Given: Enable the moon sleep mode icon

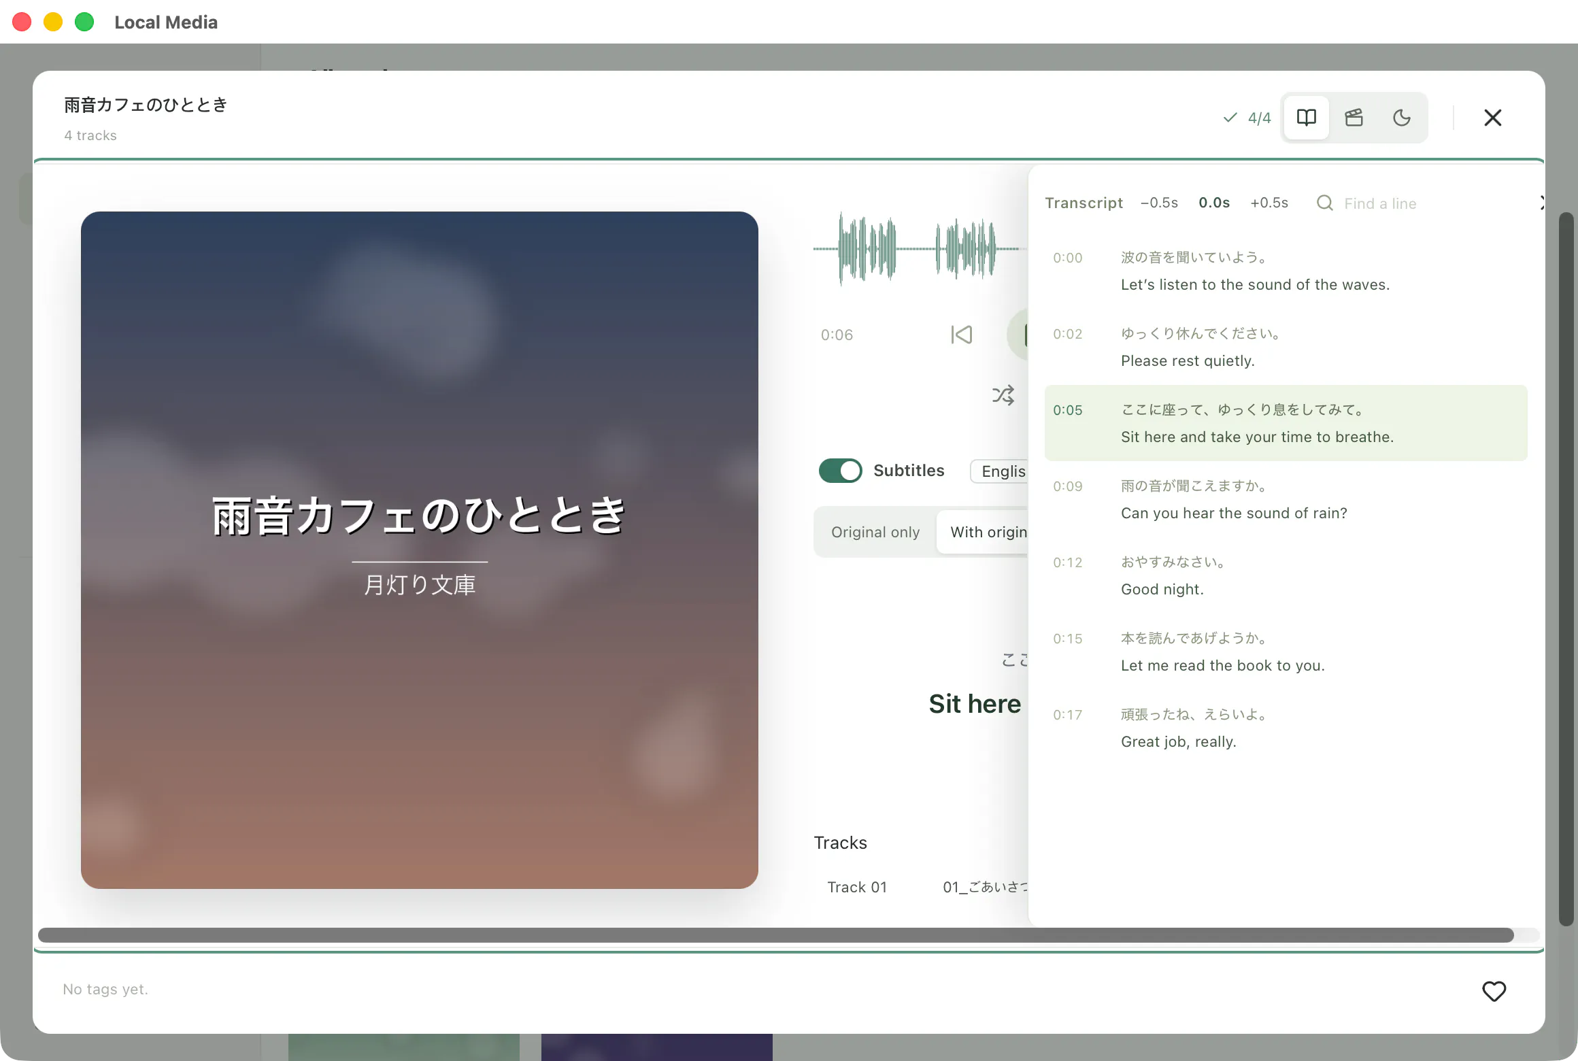Looking at the screenshot, I should (1401, 118).
